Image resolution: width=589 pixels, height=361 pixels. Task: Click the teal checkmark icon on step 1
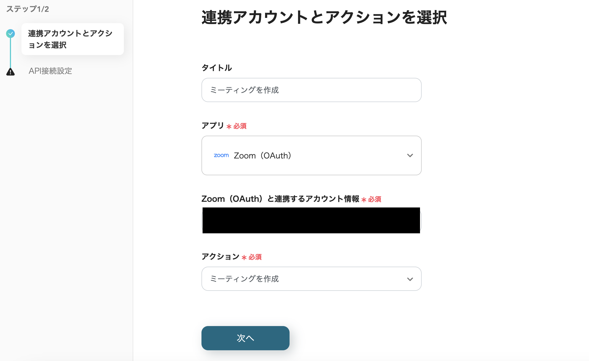click(x=10, y=34)
